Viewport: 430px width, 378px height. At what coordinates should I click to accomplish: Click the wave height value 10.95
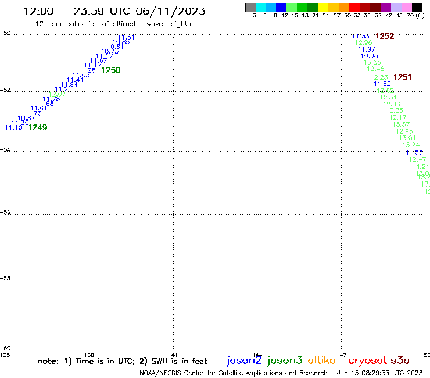tap(369, 56)
